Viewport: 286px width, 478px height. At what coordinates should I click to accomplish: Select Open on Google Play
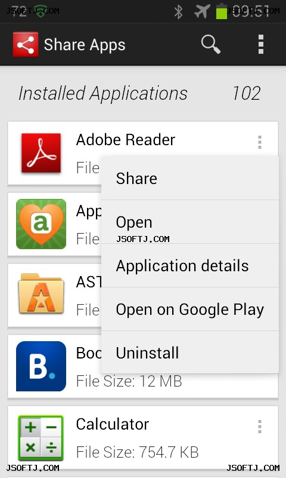(190, 309)
